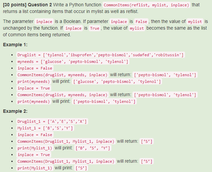This screenshot has height=172, width=212.
Task: Click the 'Example 1:' heading
Action: point(15,45)
